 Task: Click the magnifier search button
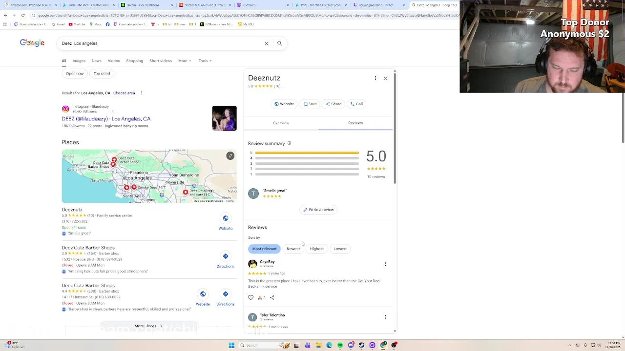point(280,43)
